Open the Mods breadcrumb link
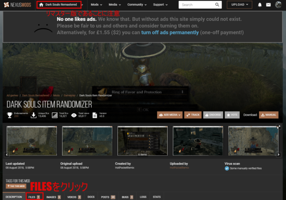 [56, 95]
